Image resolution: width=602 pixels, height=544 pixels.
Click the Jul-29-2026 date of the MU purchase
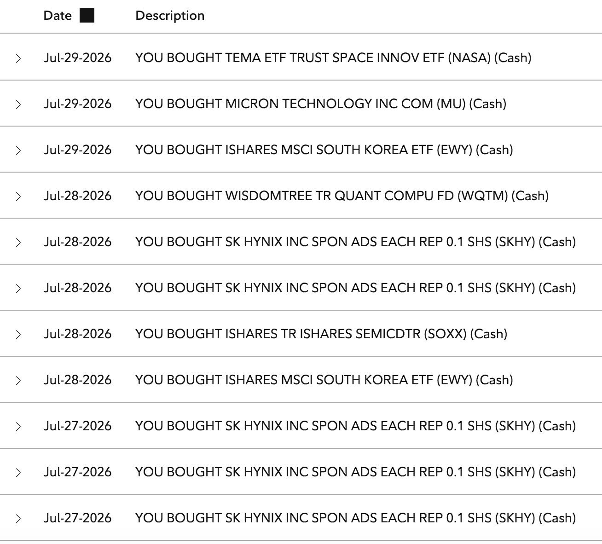point(77,104)
